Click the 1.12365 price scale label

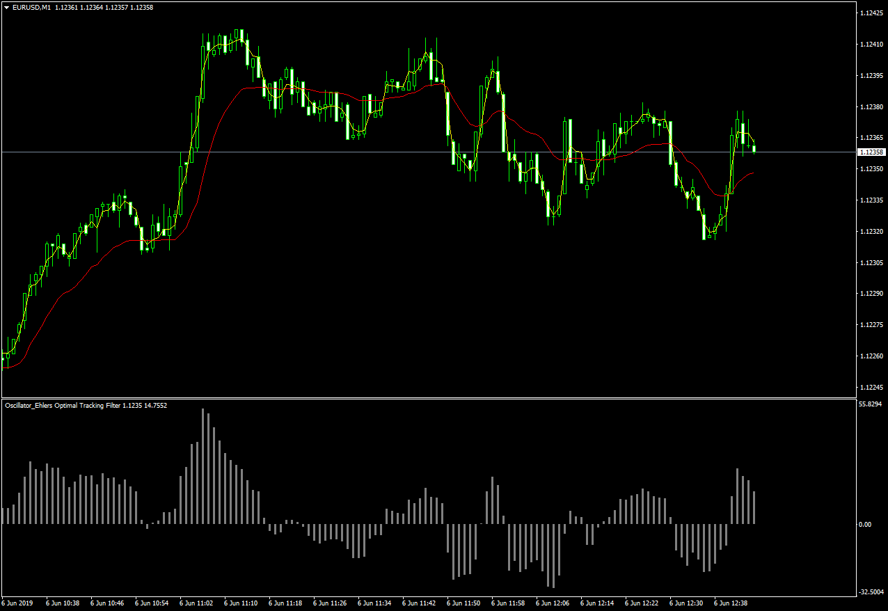(x=871, y=138)
